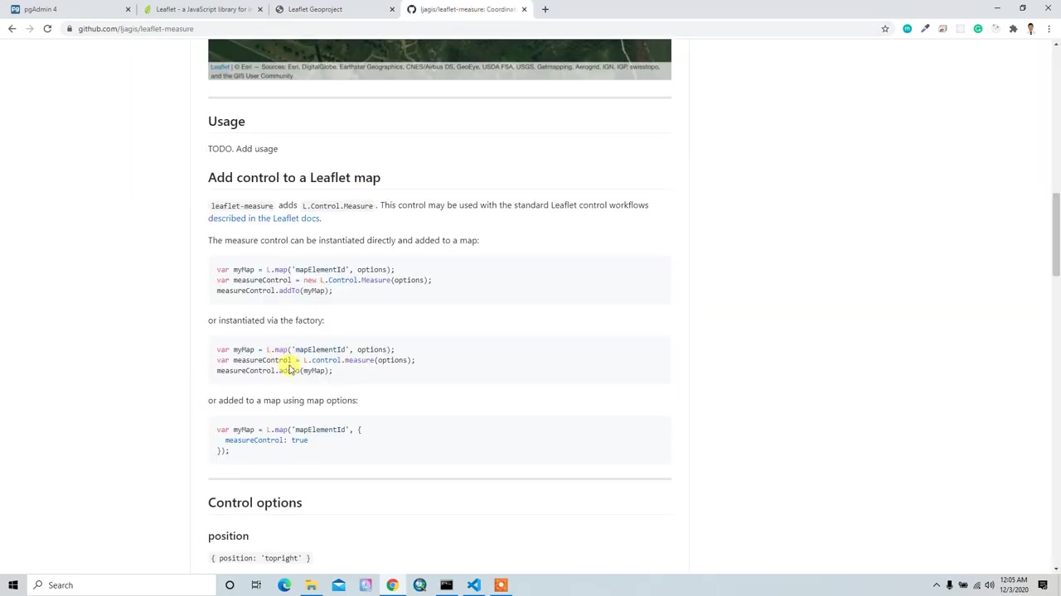
Task: Click the taskbar Search box
Action: pos(120,585)
